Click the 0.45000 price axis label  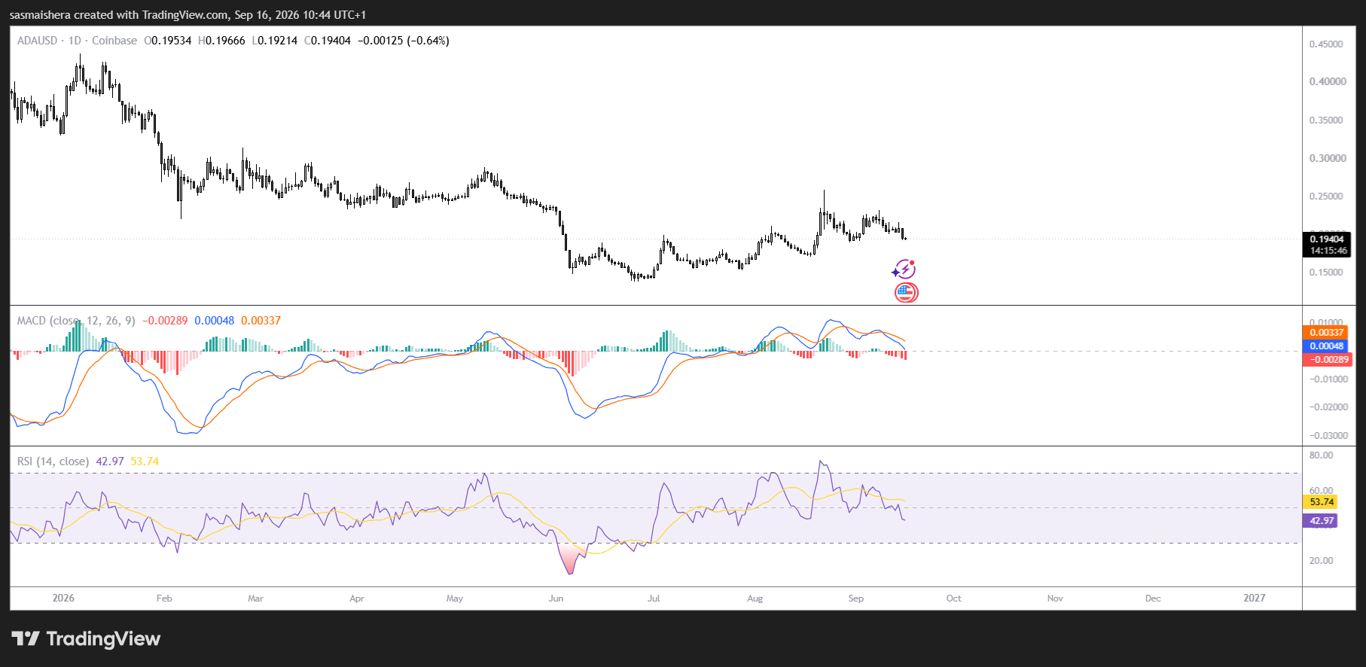pos(1326,44)
